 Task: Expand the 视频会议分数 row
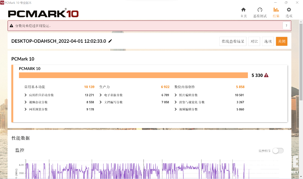[x=26, y=102]
